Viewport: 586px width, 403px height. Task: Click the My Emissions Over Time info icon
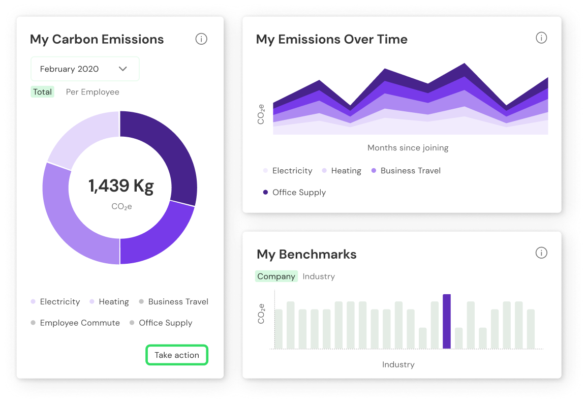pos(541,37)
